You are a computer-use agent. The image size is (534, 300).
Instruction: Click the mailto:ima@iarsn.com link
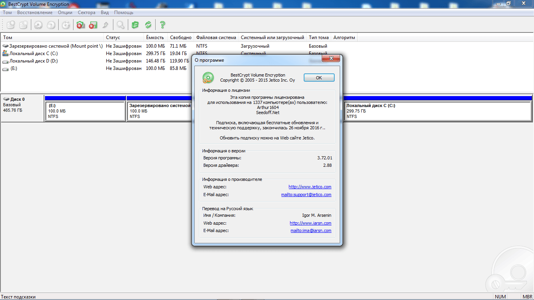(x=311, y=230)
